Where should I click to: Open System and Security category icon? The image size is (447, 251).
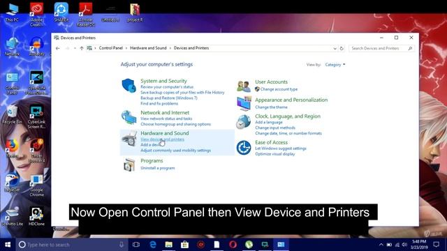(129, 85)
